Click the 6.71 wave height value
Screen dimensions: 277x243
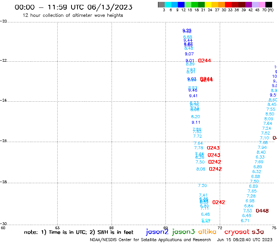click(245, 221)
